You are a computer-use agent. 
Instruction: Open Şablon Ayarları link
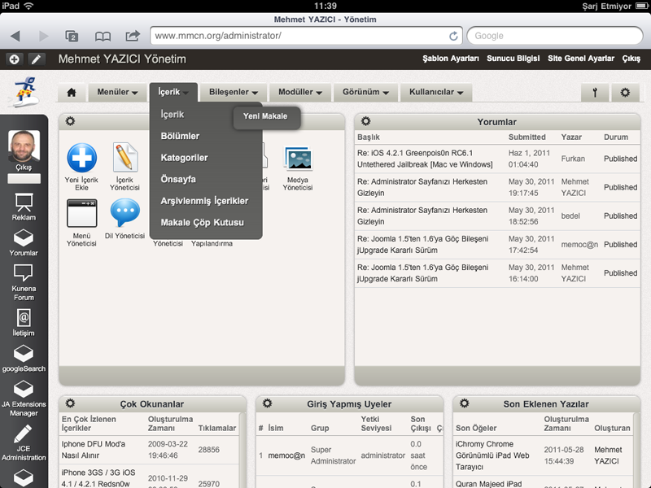pos(451,59)
